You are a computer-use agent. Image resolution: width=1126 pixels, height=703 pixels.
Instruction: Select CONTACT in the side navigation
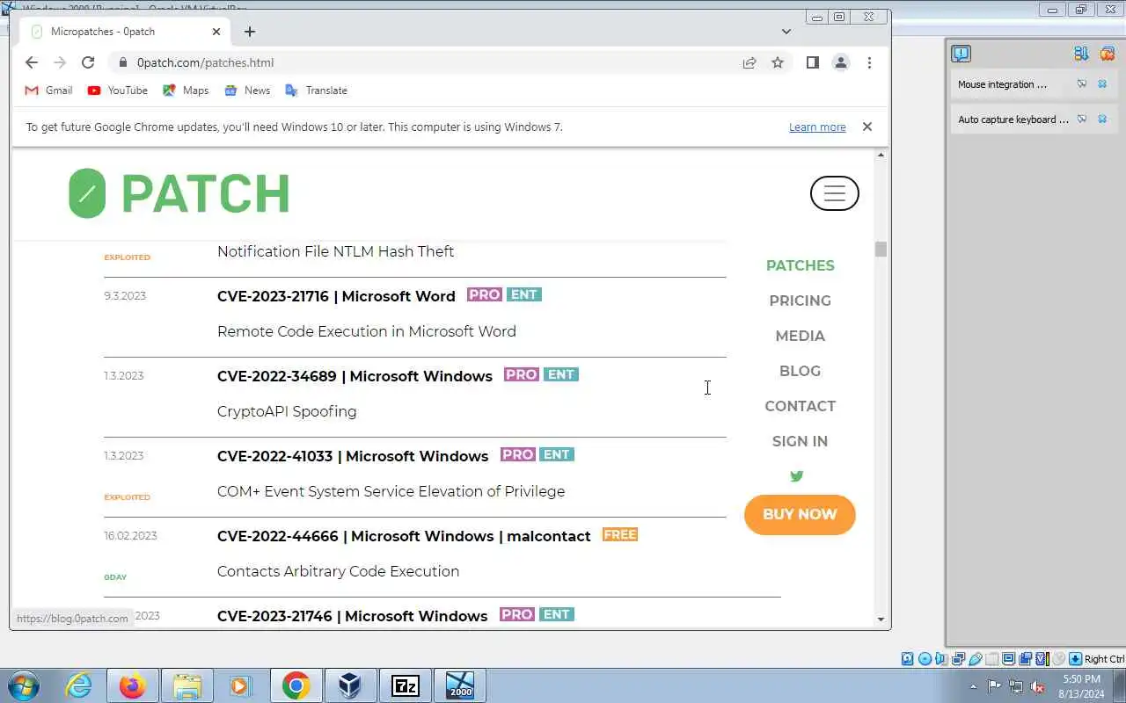(800, 406)
